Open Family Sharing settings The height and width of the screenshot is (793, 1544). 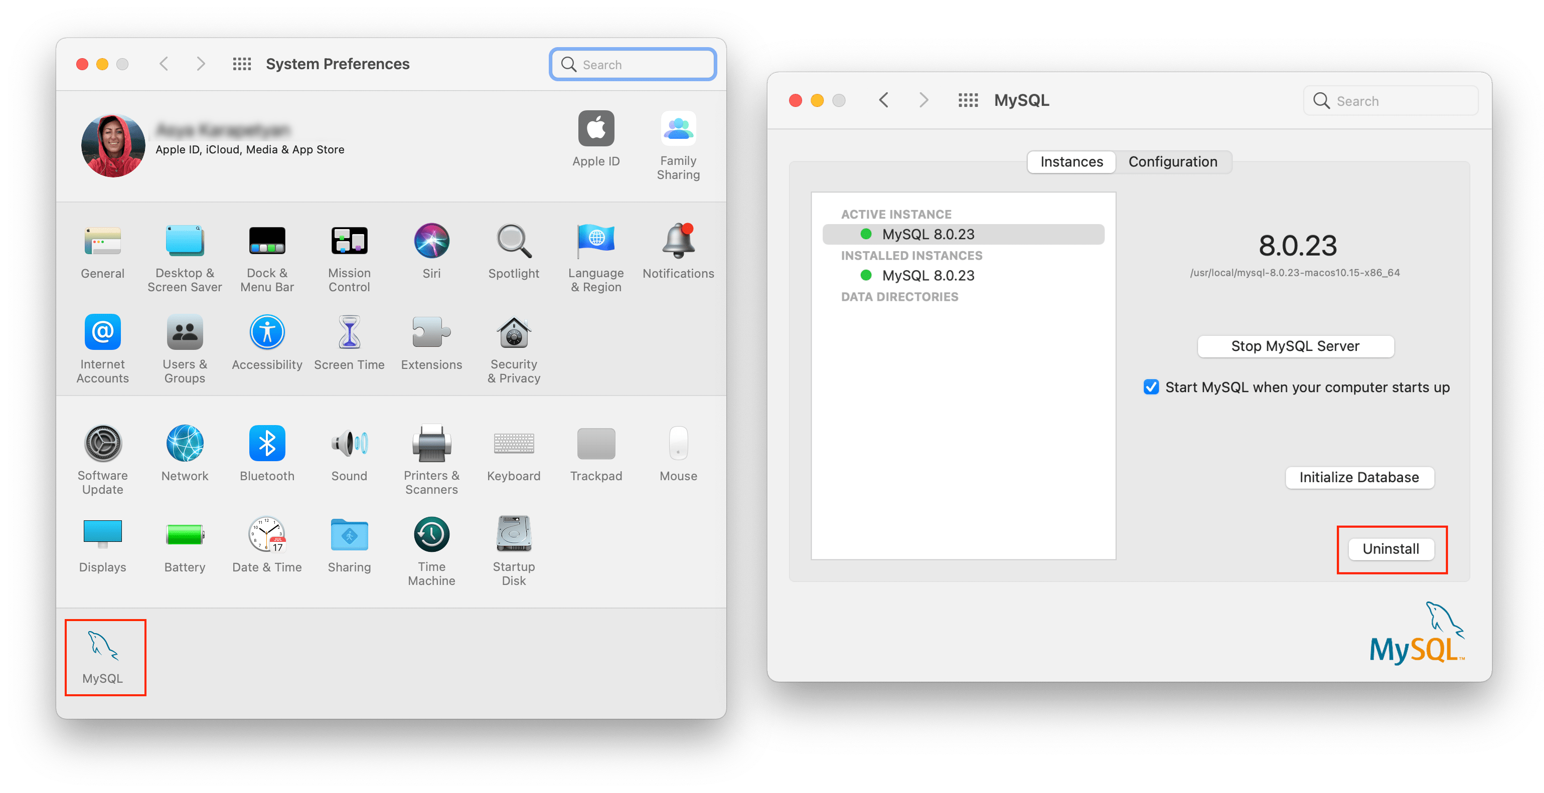click(x=678, y=145)
